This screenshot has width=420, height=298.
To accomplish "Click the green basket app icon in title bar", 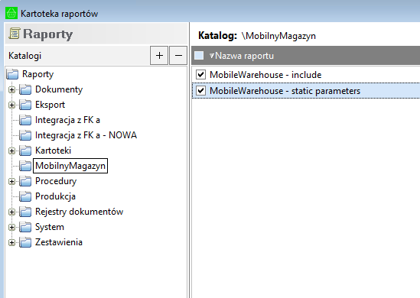I will pos(11,13).
